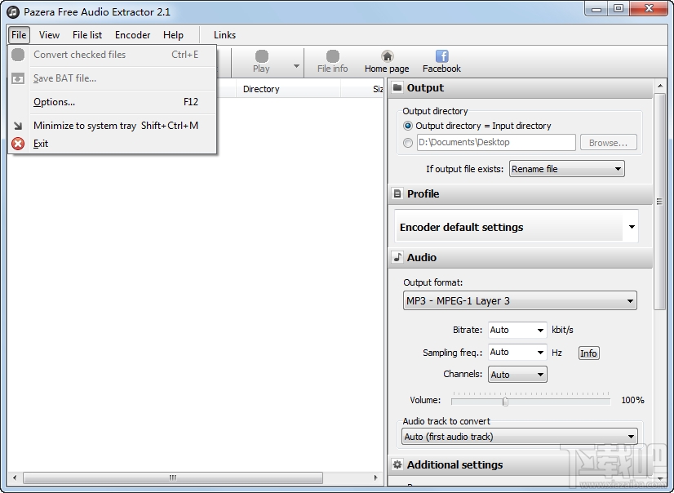Image resolution: width=674 pixels, height=493 pixels.
Task: Open the Links menu
Action: click(x=224, y=35)
